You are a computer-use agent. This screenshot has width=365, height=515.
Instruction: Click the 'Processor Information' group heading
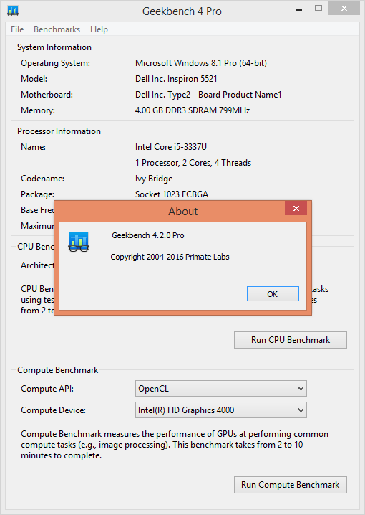[x=59, y=131]
